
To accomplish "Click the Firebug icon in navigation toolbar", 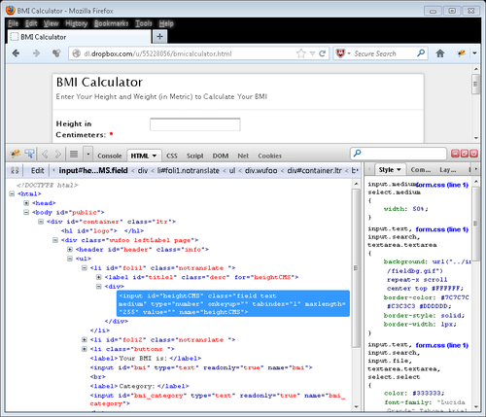I will tap(462, 53).
